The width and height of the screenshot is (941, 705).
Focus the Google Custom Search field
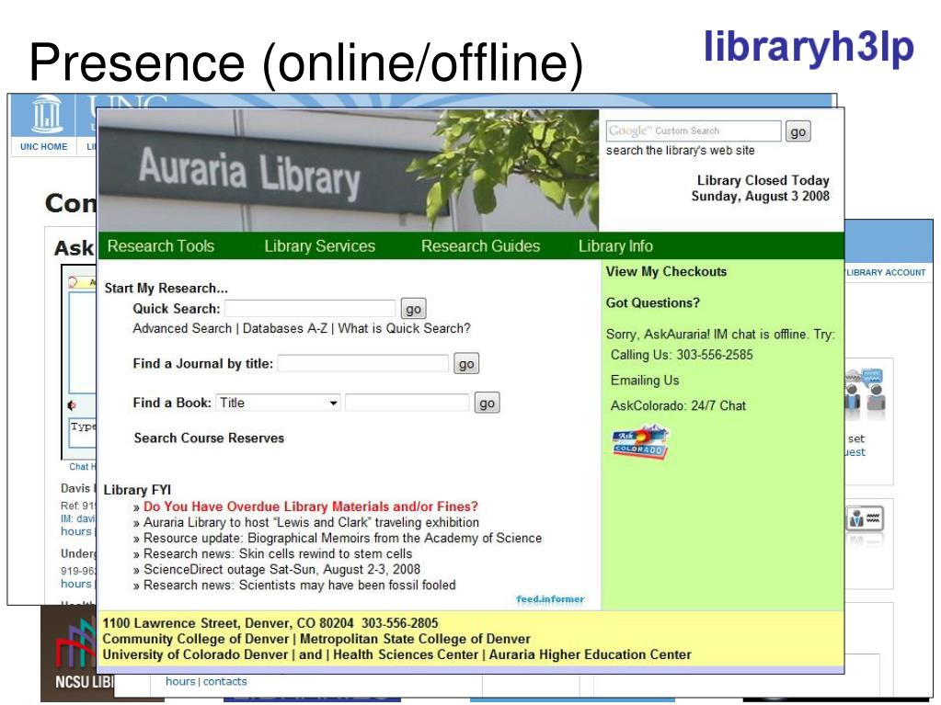(x=694, y=131)
